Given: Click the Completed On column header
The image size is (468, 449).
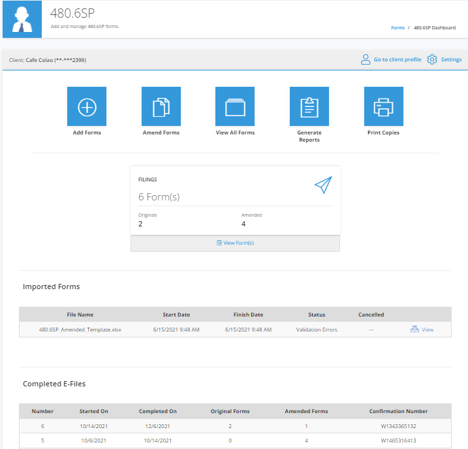Looking at the screenshot, I should tap(157, 411).
